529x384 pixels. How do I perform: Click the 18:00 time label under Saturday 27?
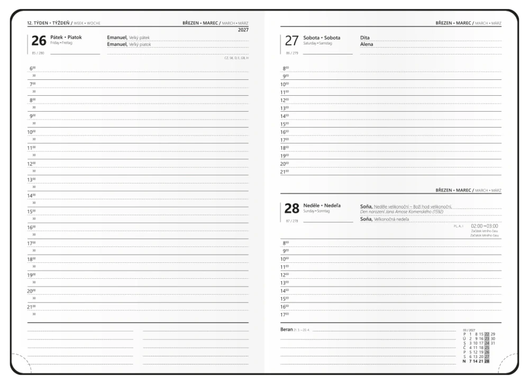coord(285,148)
